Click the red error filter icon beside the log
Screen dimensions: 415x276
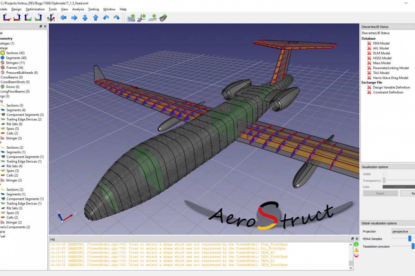point(356,255)
